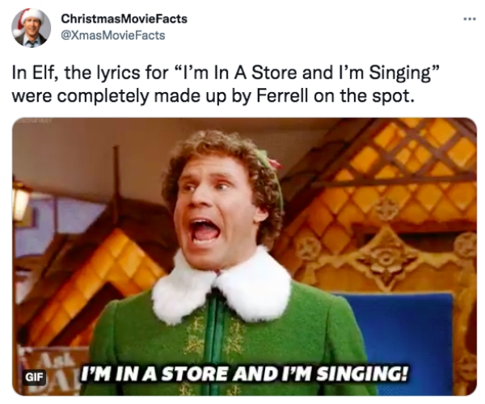Click the tweet text about Elf lyrics
This screenshot has height=404, width=485.
coord(226,84)
